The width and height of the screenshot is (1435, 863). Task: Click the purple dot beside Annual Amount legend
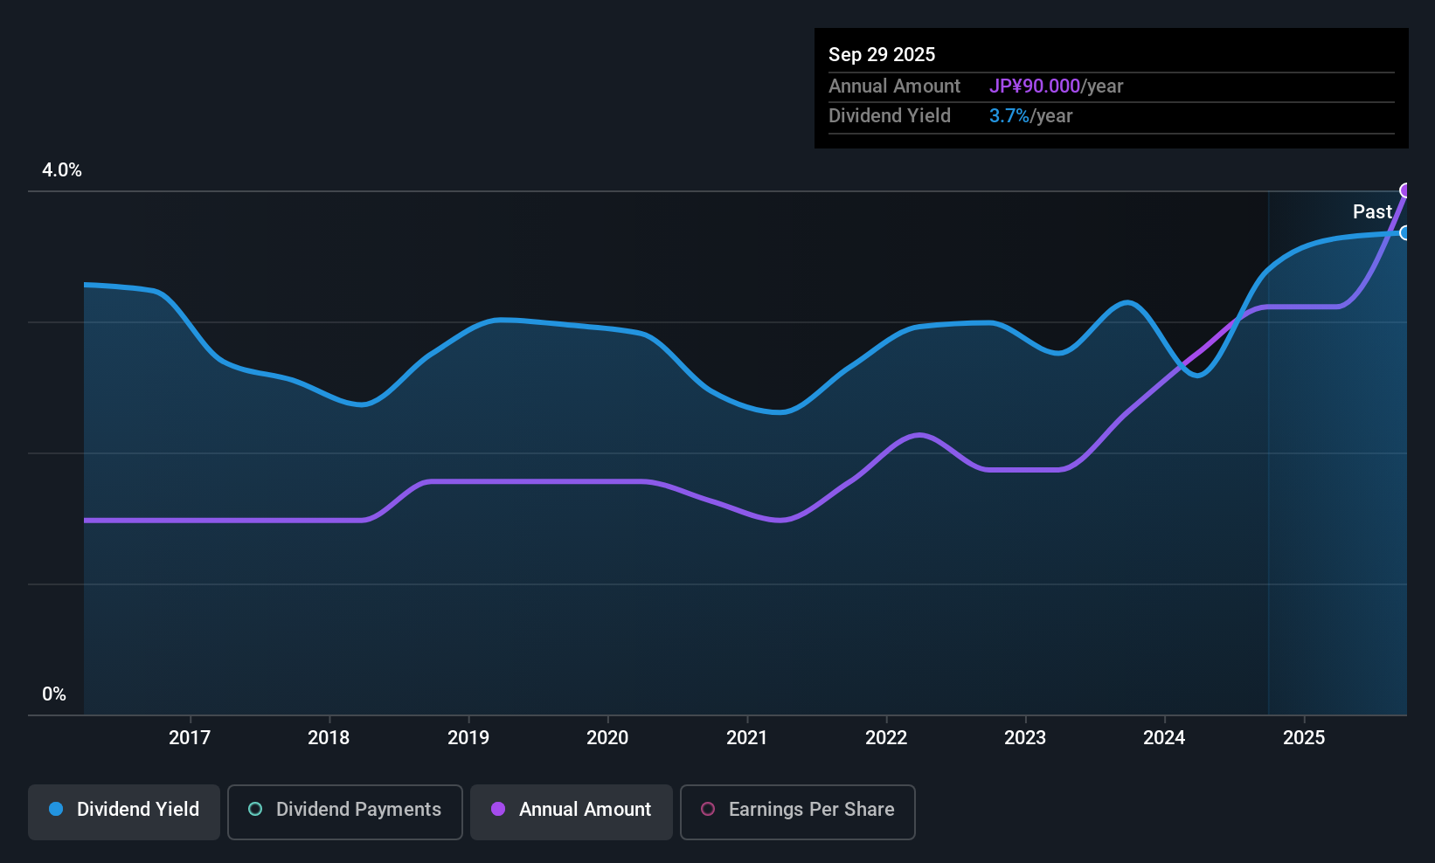point(498,809)
